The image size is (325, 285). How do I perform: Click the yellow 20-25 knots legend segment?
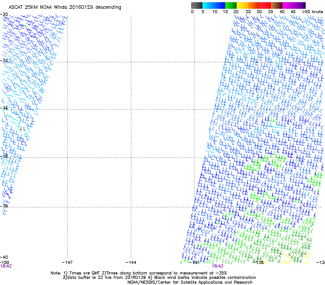[242, 5]
